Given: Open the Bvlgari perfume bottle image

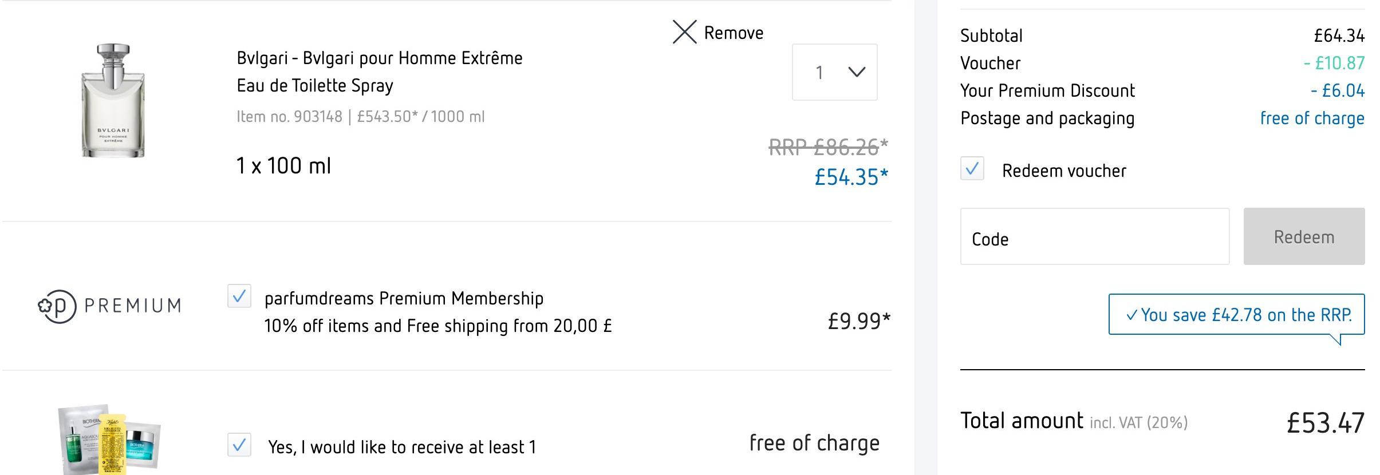Looking at the screenshot, I should point(113,101).
